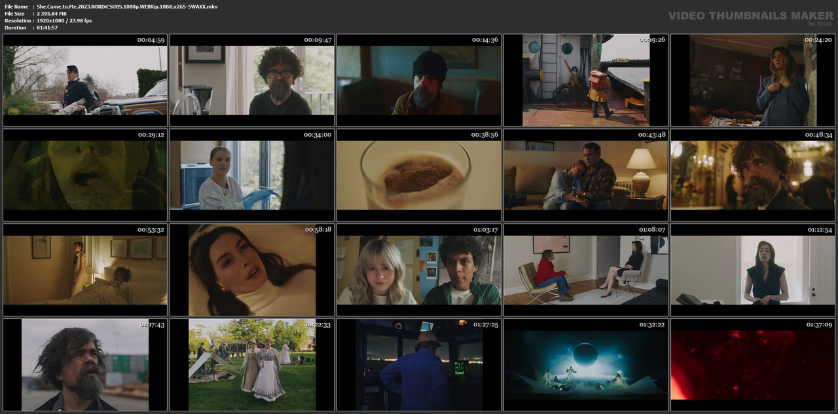Screen dimensions: 838x414
Task: Select the frame at 01:03:17
Action: coord(419,270)
